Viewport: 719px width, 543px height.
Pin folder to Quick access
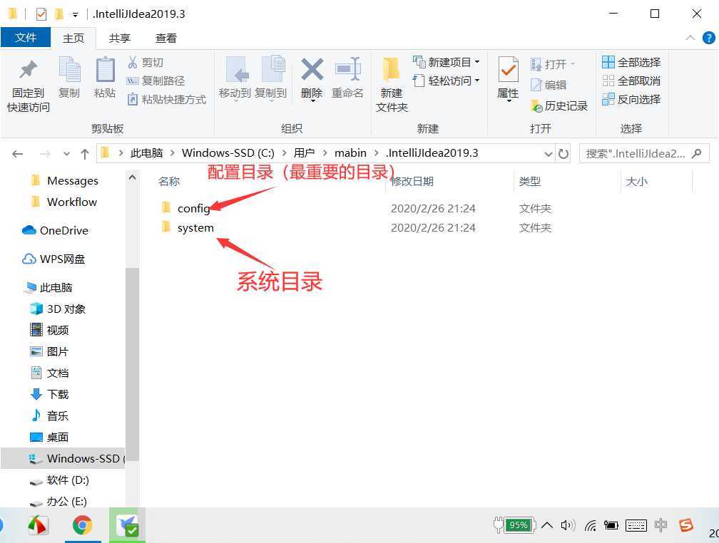click(28, 86)
